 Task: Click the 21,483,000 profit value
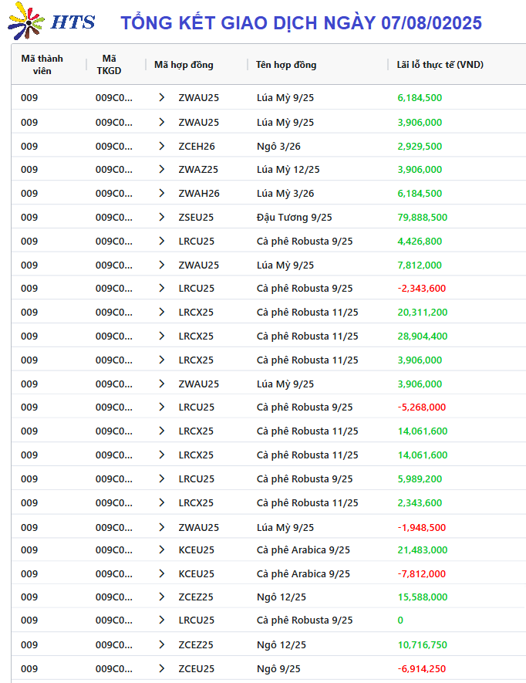[x=423, y=550]
